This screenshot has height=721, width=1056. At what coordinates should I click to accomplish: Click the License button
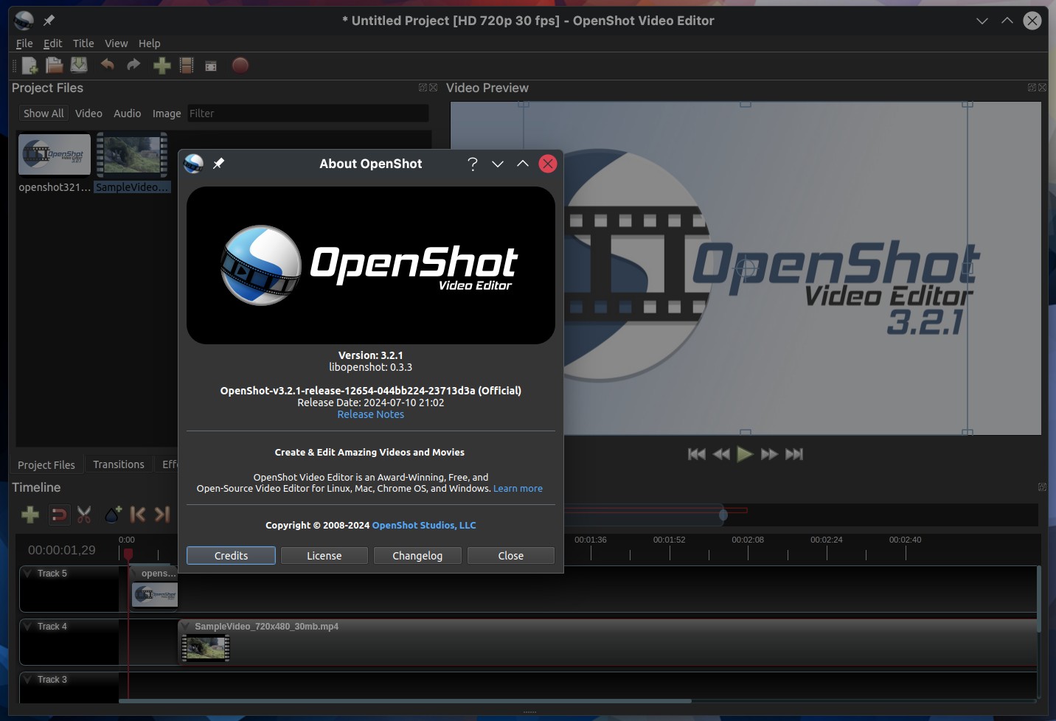(x=324, y=556)
